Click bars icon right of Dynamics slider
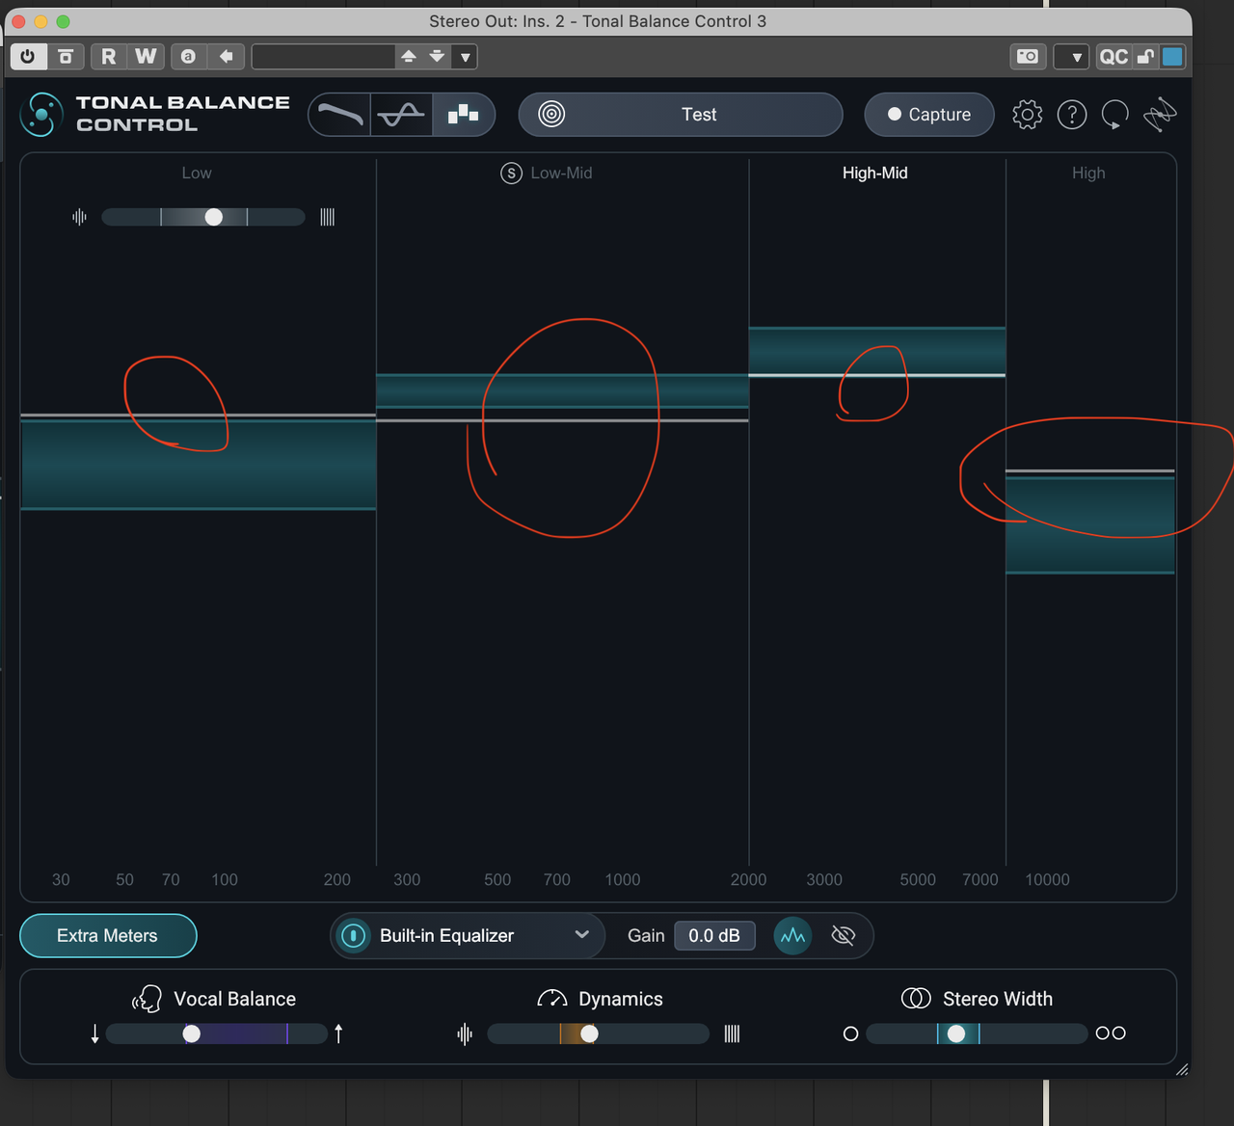The height and width of the screenshot is (1126, 1234). coord(733,1034)
